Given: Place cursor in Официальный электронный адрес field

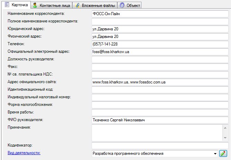Looking at the screenshot, I should point(160,52).
